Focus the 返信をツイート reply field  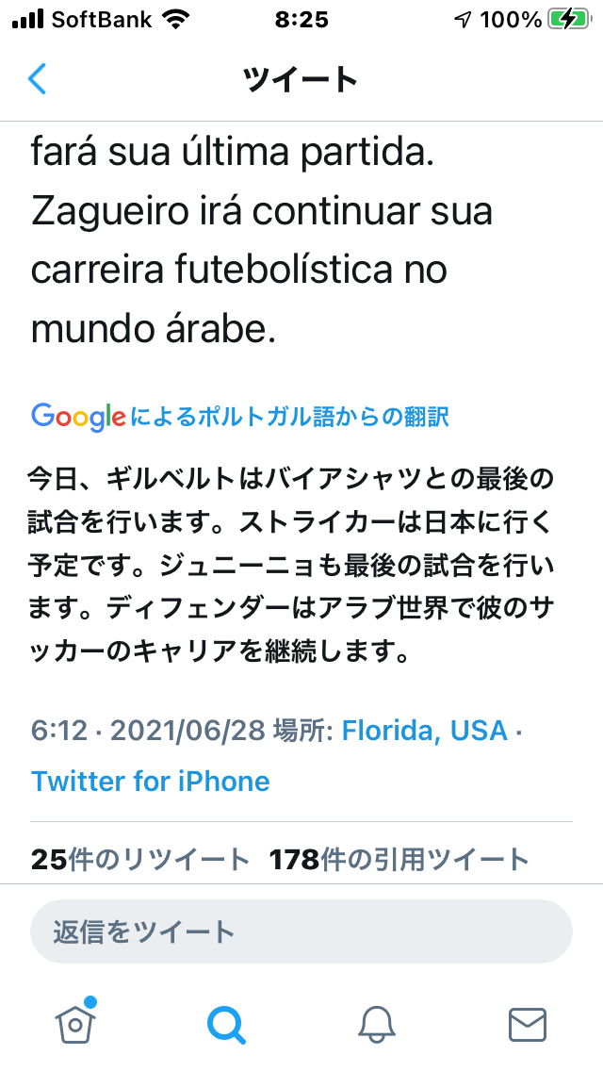[x=301, y=931]
